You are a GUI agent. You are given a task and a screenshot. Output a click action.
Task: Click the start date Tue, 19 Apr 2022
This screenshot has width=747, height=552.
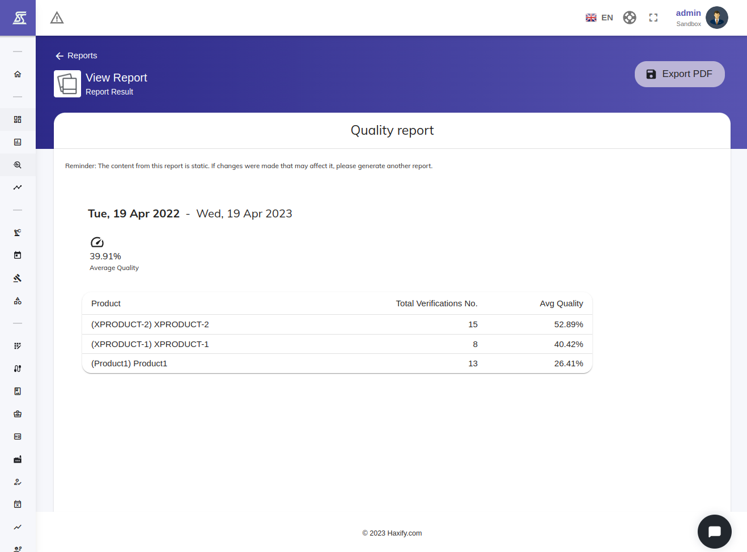click(x=134, y=213)
